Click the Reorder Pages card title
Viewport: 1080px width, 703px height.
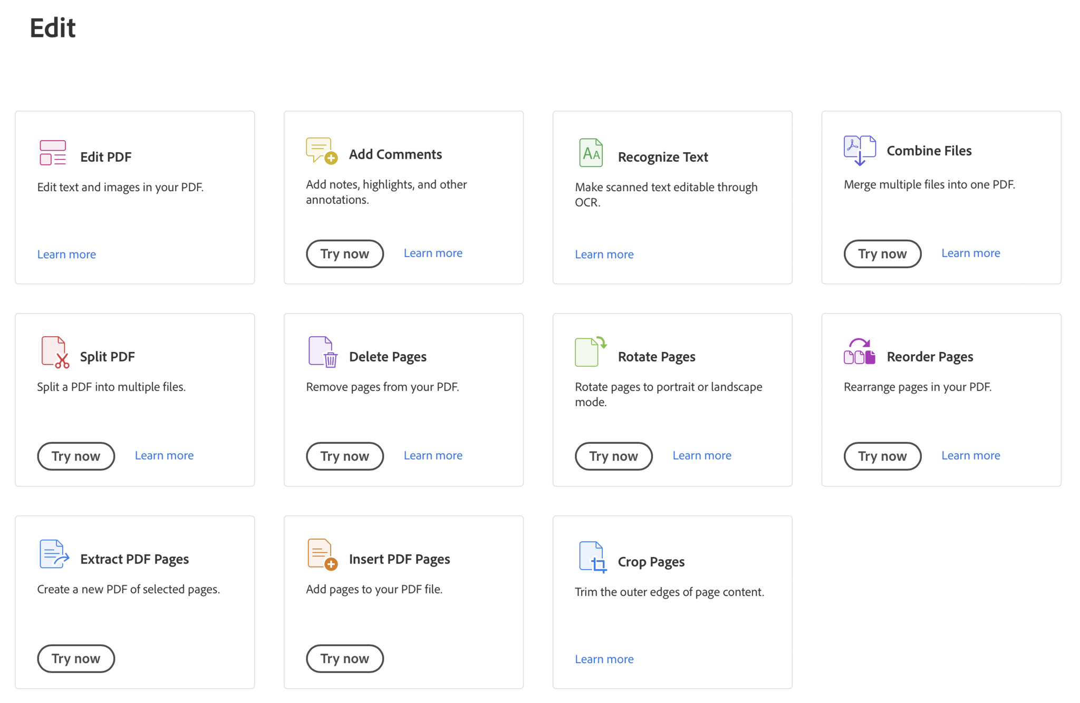(930, 357)
